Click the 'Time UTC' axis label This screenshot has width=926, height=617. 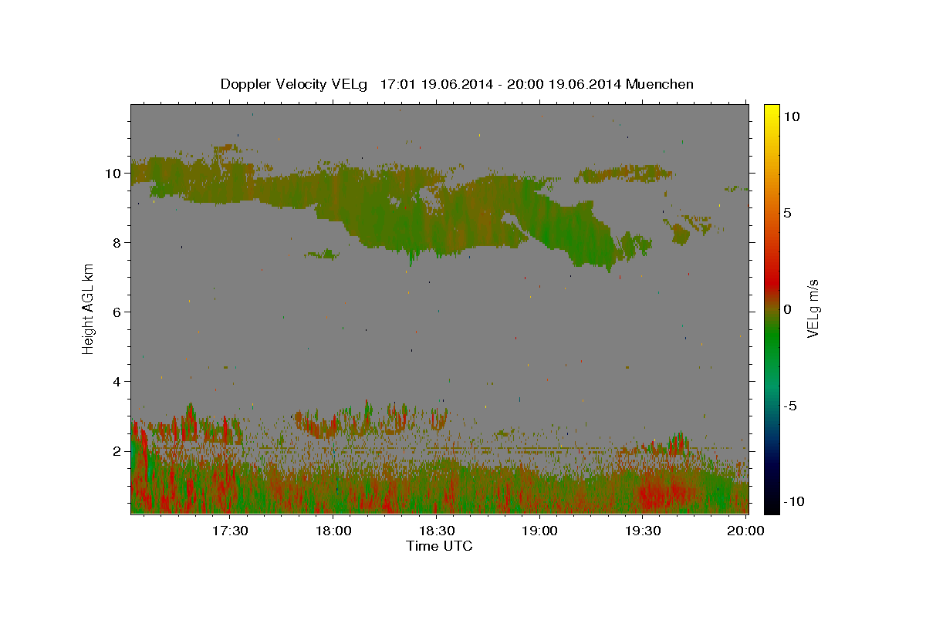point(439,546)
